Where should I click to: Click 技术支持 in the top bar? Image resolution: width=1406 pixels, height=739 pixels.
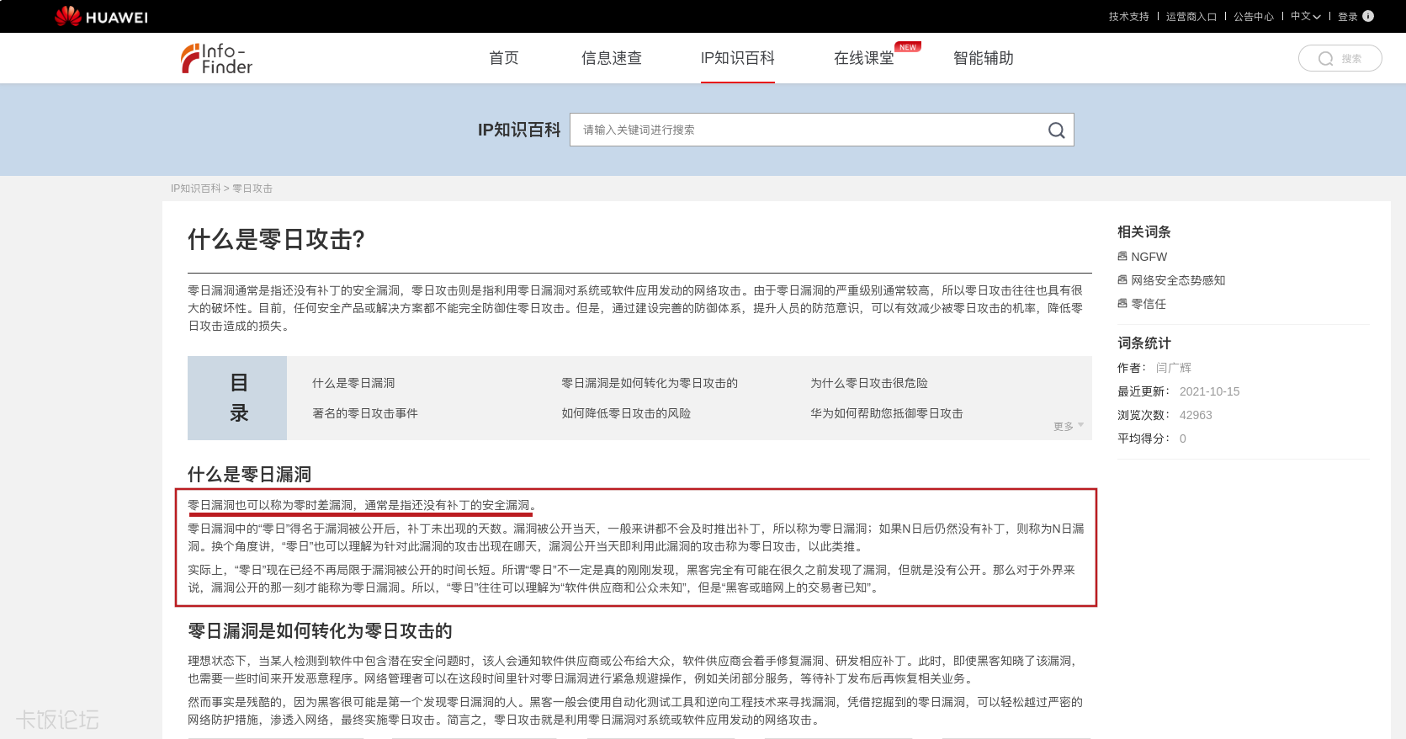(1128, 16)
